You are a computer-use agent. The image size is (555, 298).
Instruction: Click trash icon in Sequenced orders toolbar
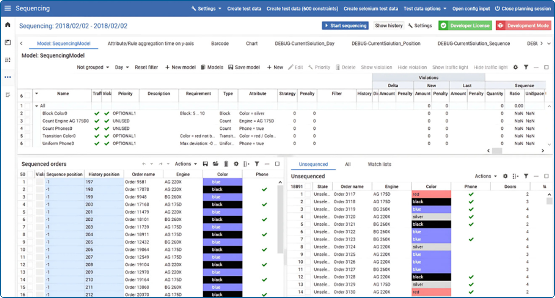click(x=226, y=164)
